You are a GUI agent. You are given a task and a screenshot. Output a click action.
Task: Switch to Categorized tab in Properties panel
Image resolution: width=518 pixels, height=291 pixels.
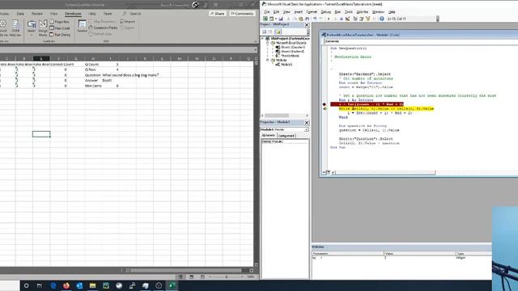tap(286, 136)
